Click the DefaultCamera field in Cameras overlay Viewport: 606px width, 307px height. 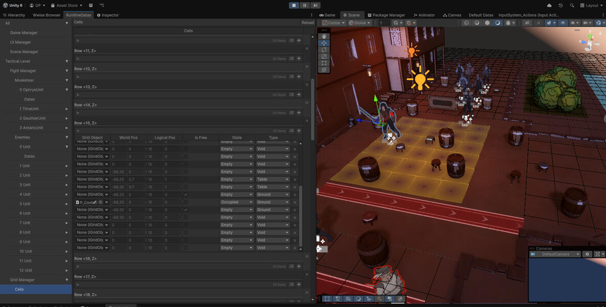(x=555, y=254)
